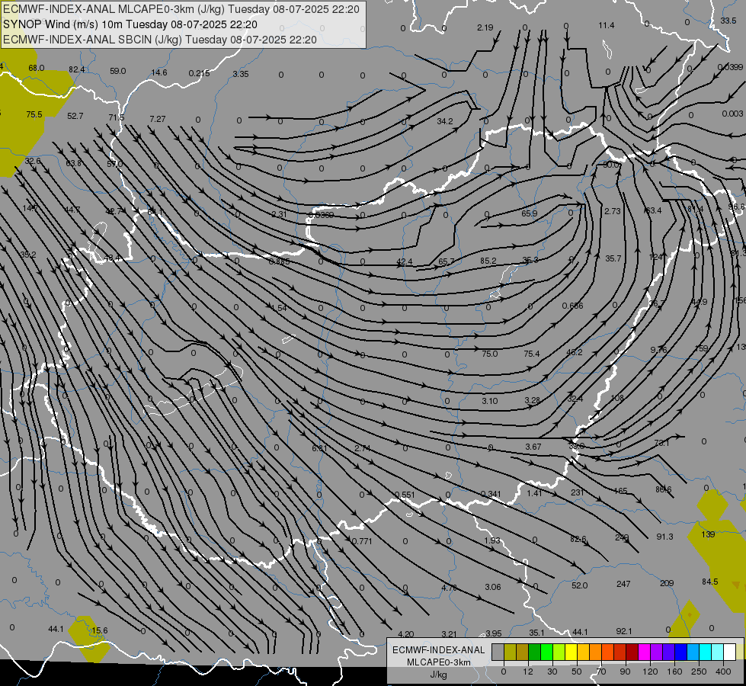The width and height of the screenshot is (746, 686).
Task: Select the map value 91.3
Action: pos(664,537)
